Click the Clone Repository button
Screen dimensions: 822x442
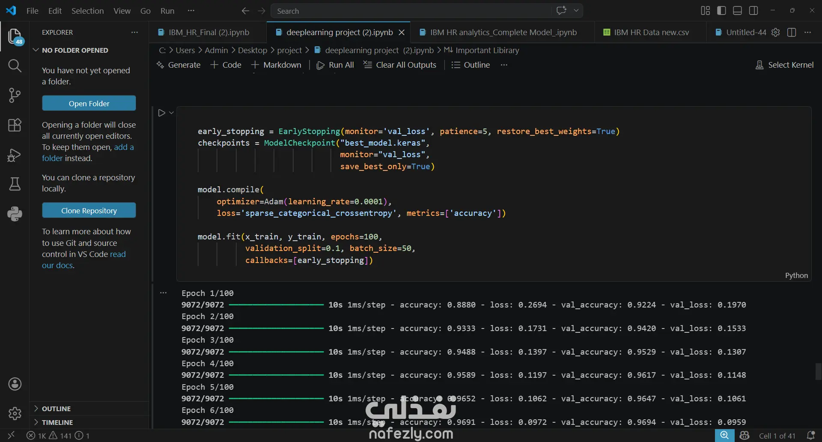click(x=89, y=210)
